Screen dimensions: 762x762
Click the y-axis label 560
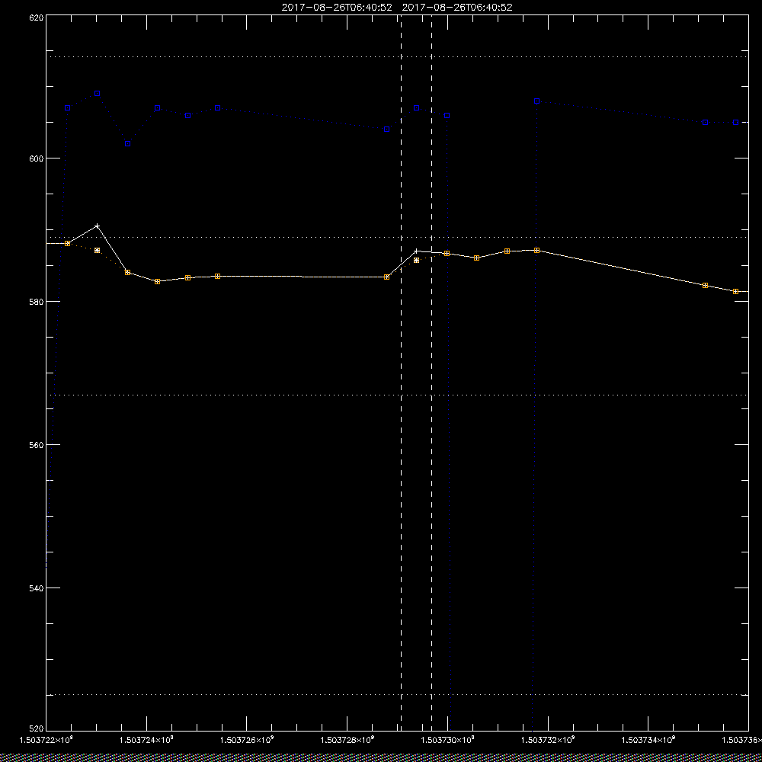pos(37,445)
